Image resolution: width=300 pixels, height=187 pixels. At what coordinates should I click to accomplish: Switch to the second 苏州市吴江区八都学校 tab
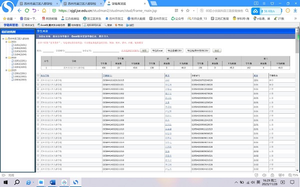click(x=82, y=3)
